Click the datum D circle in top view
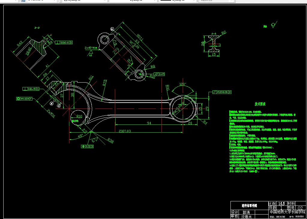Screen dimensions: 307x219 112,29
